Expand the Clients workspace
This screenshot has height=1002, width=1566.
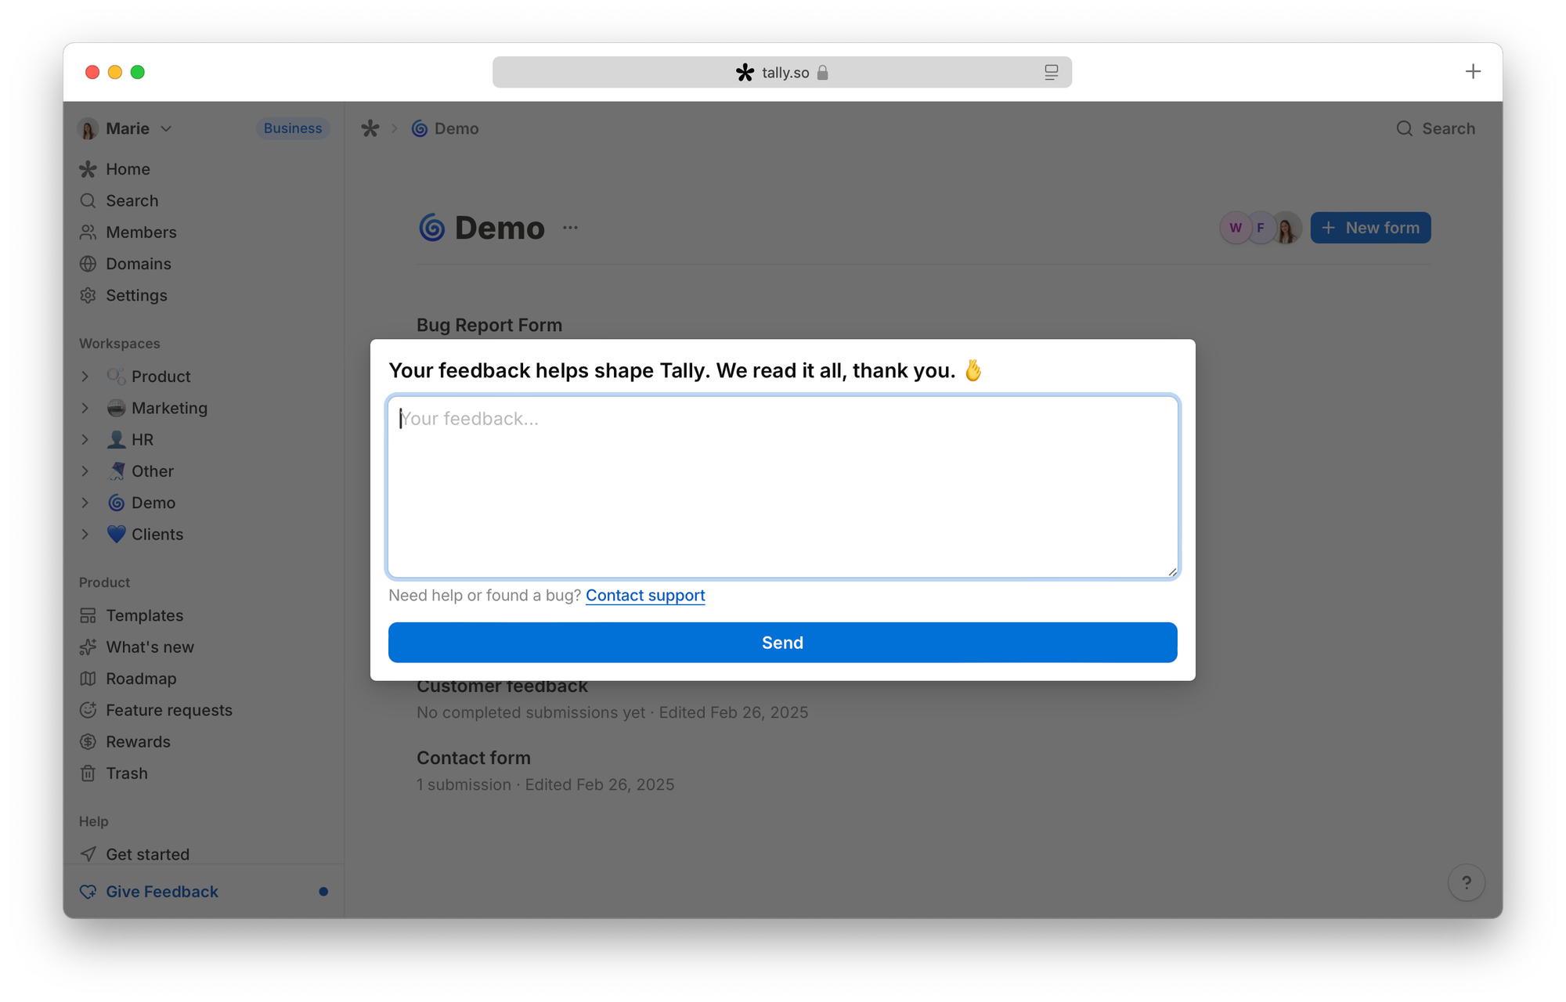(85, 534)
